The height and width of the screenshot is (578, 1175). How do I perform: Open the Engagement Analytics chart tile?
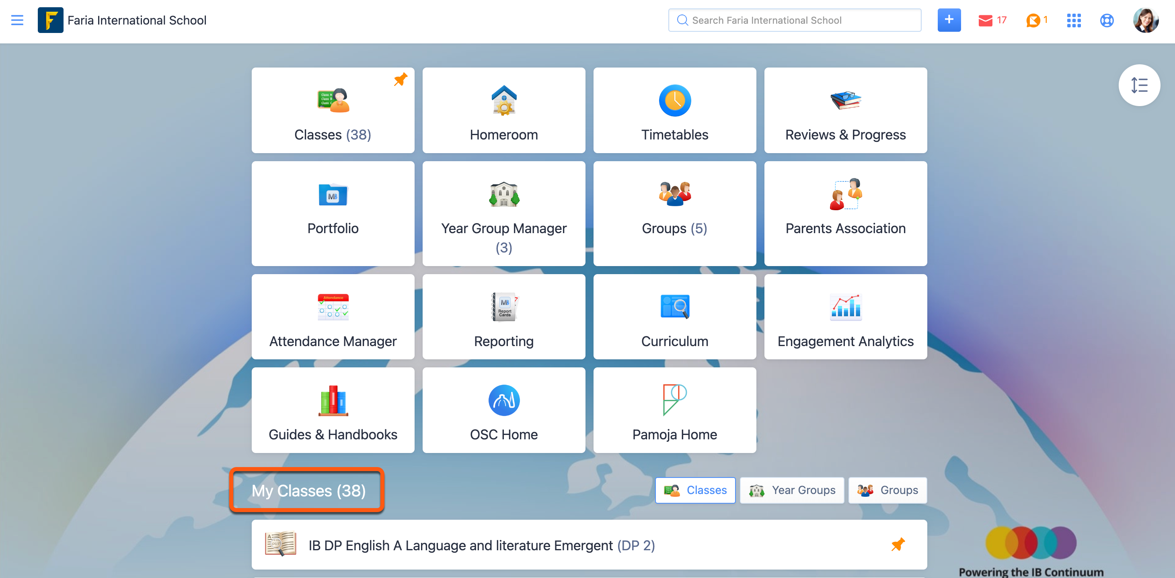(845, 316)
